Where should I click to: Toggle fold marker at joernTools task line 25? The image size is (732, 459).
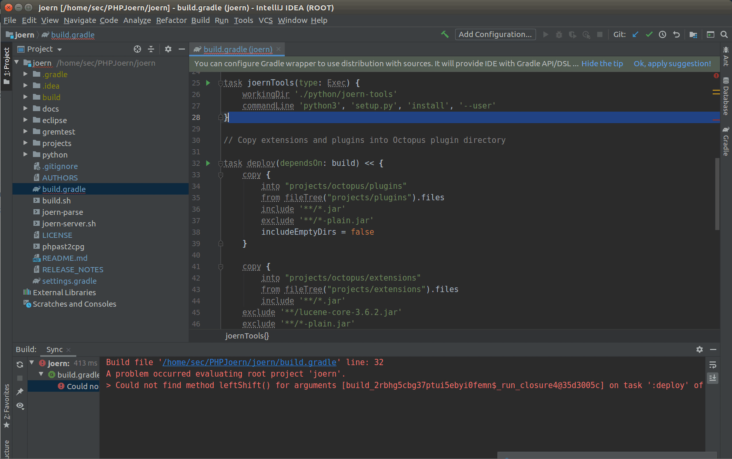(221, 83)
